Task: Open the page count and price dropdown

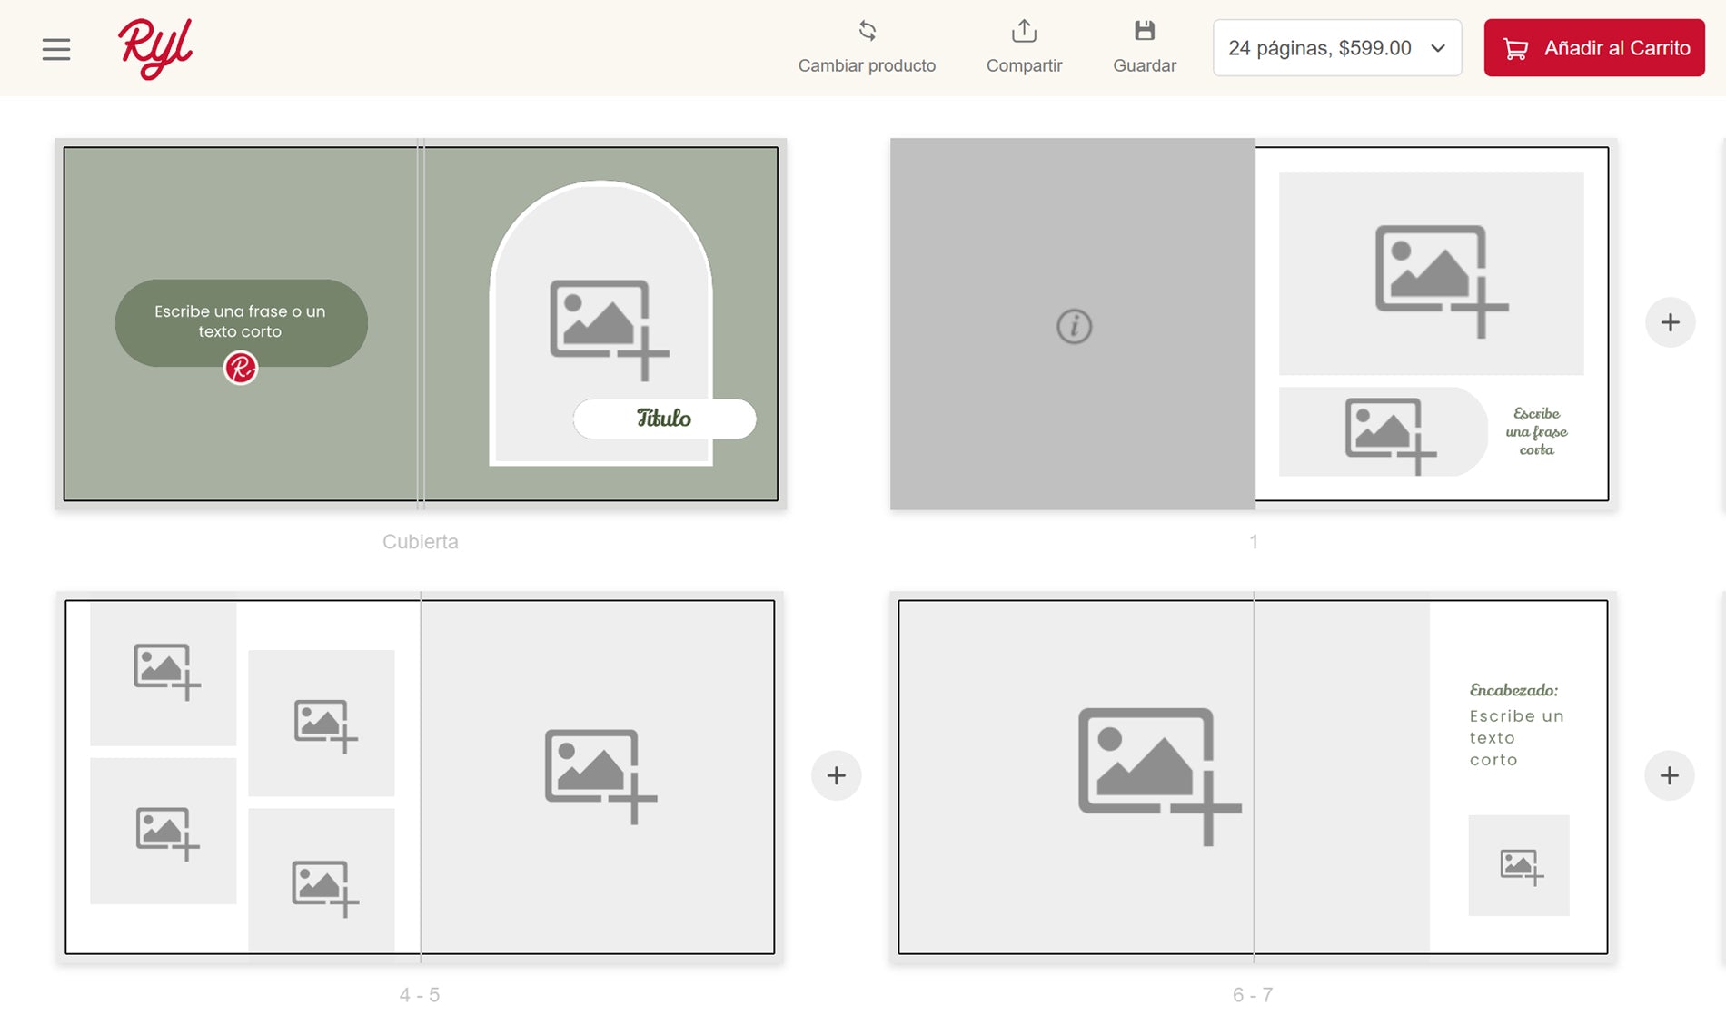Action: (x=1336, y=48)
